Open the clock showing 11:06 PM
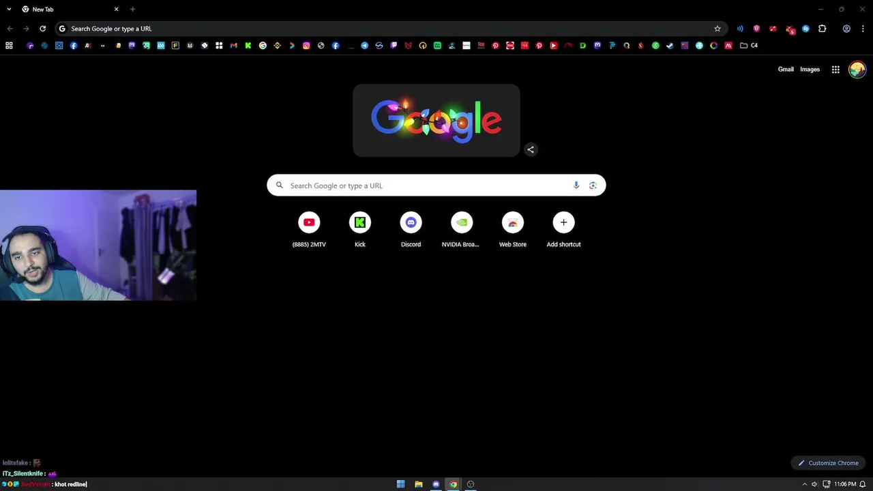Image resolution: width=873 pixels, height=491 pixels. (845, 484)
